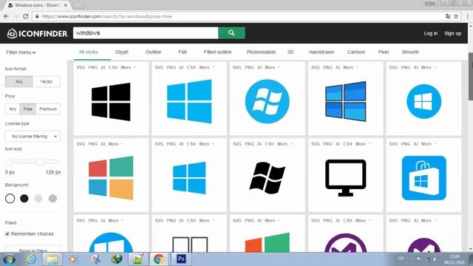Set price filter to Premium

[x=48, y=109]
